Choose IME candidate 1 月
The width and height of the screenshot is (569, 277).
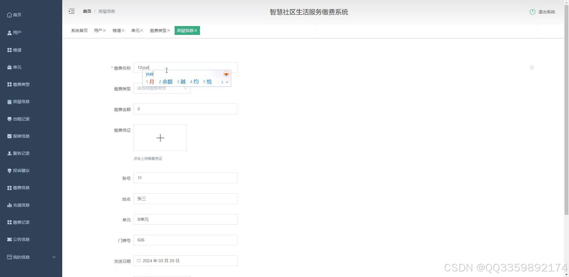coord(150,82)
